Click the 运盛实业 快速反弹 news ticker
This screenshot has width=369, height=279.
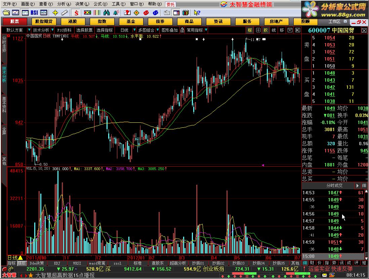pos(330,269)
